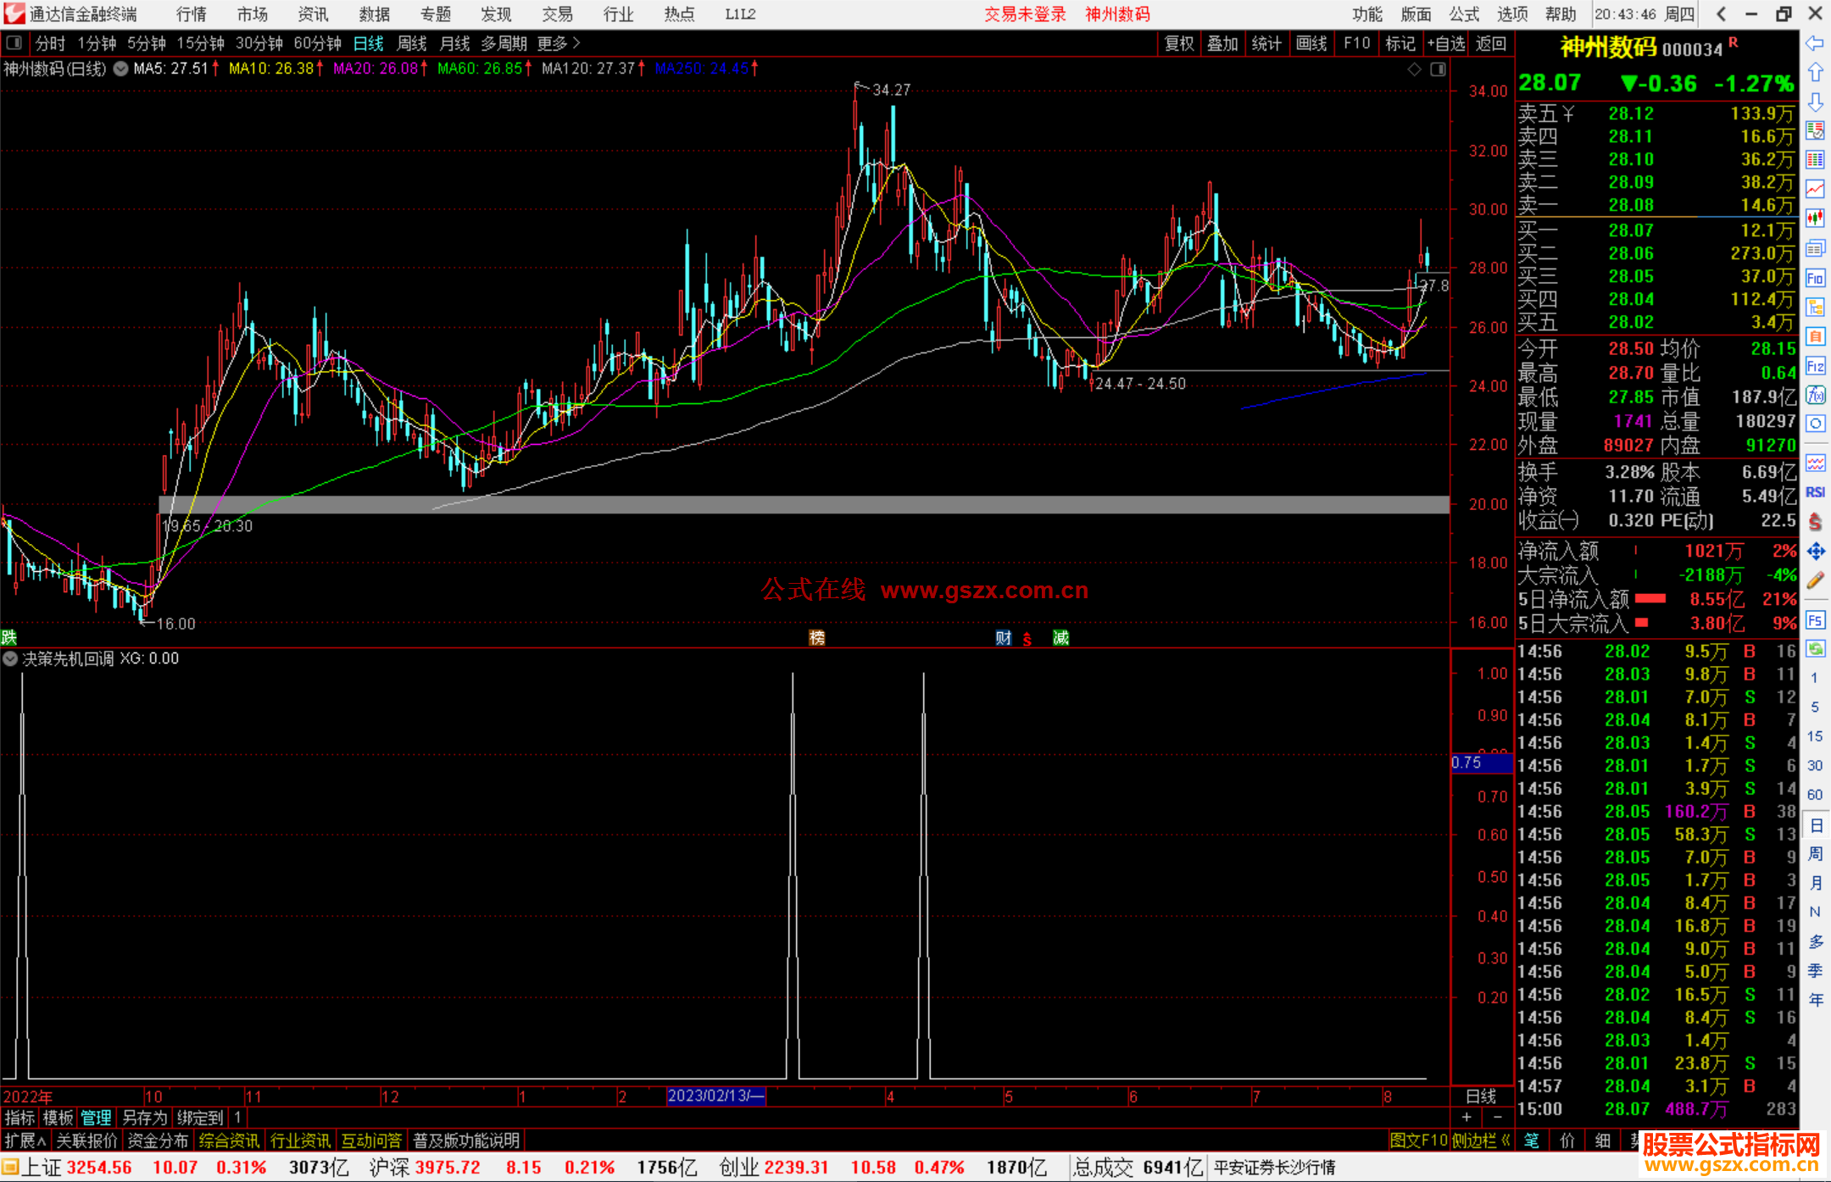This screenshot has height=1182, width=1831.
Task: Switch to 月 period in sidebar
Action: click(x=1815, y=883)
